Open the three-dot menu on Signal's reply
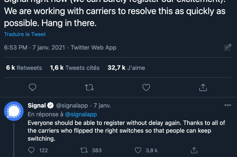Image resolution: width=237 pixels, height=157 pixels. coord(228,105)
